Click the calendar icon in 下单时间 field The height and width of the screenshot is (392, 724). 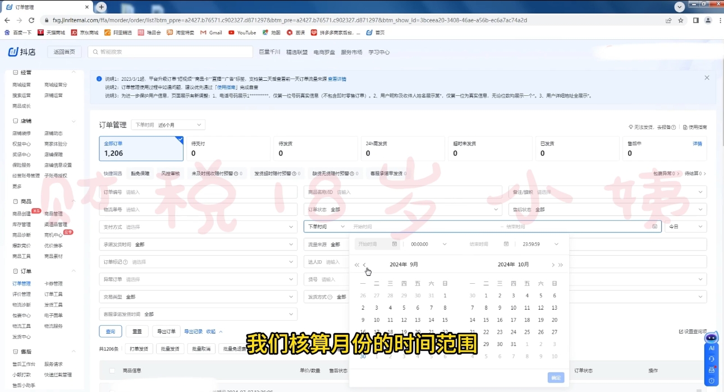[x=654, y=225]
